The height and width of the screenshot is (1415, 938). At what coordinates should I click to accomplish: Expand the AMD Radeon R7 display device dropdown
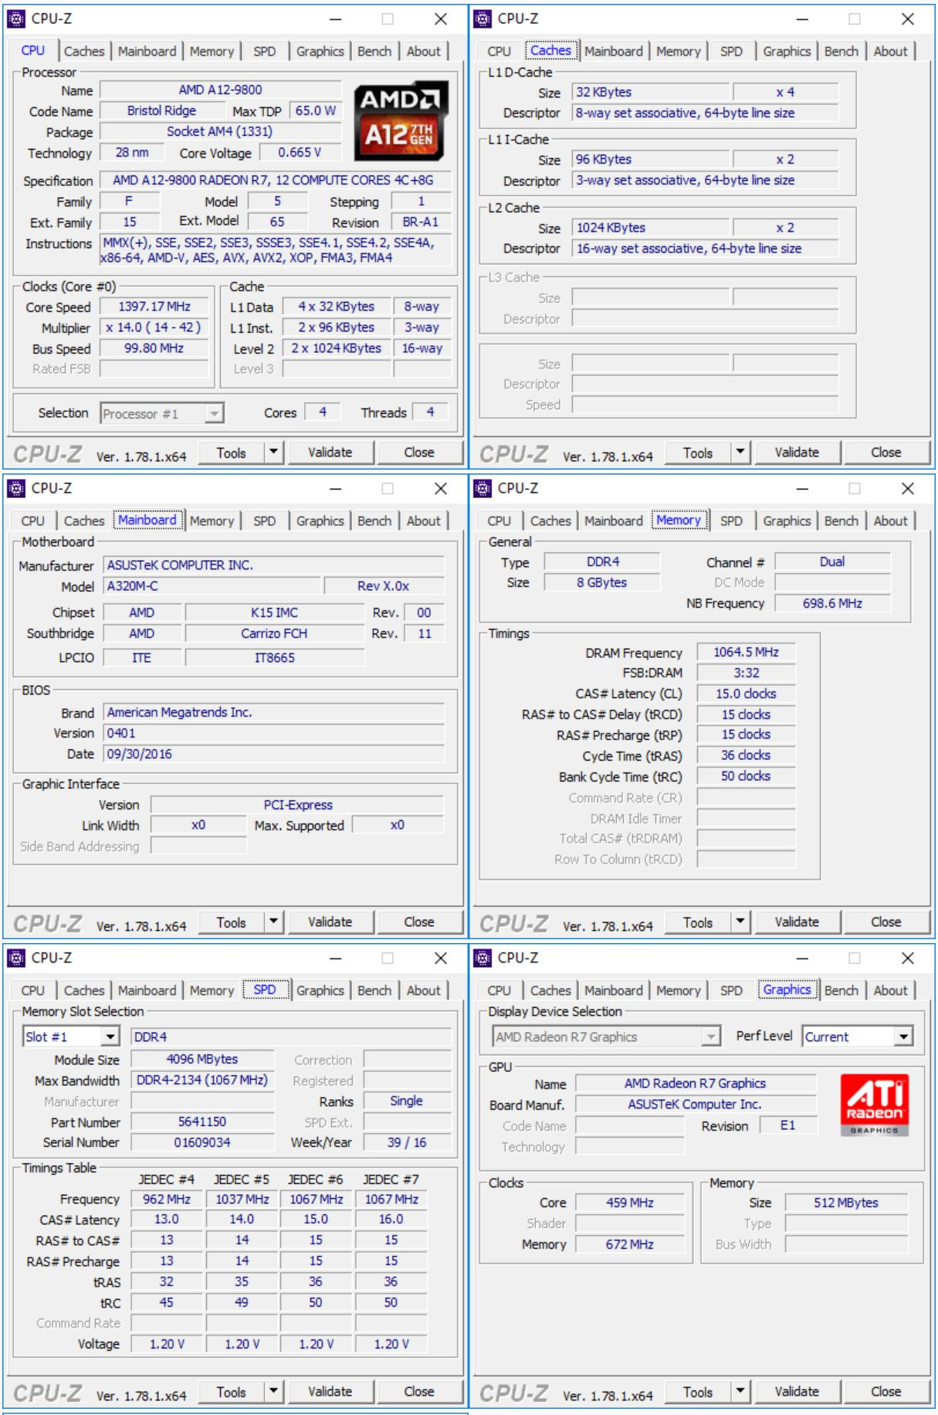point(711,1037)
